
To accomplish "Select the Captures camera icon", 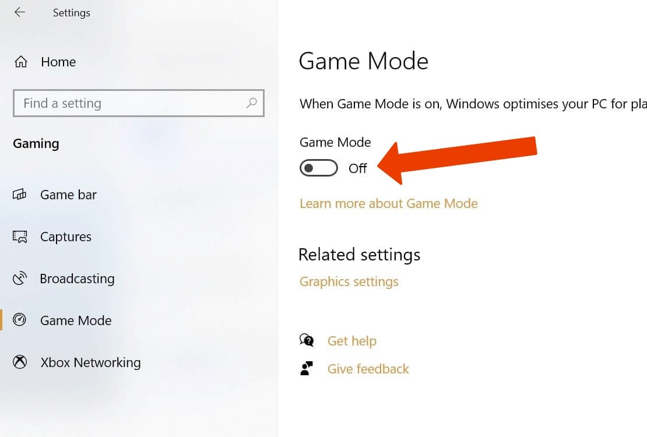I will pyautogui.click(x=20, y=237).
